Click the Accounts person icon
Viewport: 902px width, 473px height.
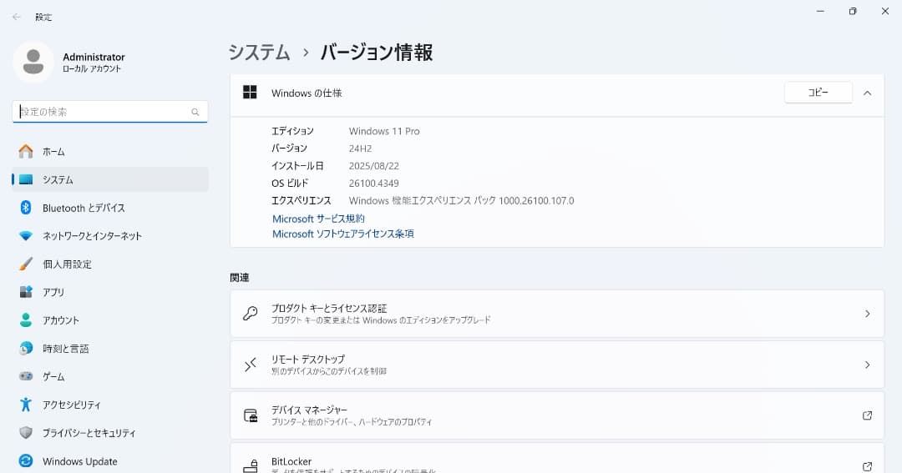tap(25, 320)
